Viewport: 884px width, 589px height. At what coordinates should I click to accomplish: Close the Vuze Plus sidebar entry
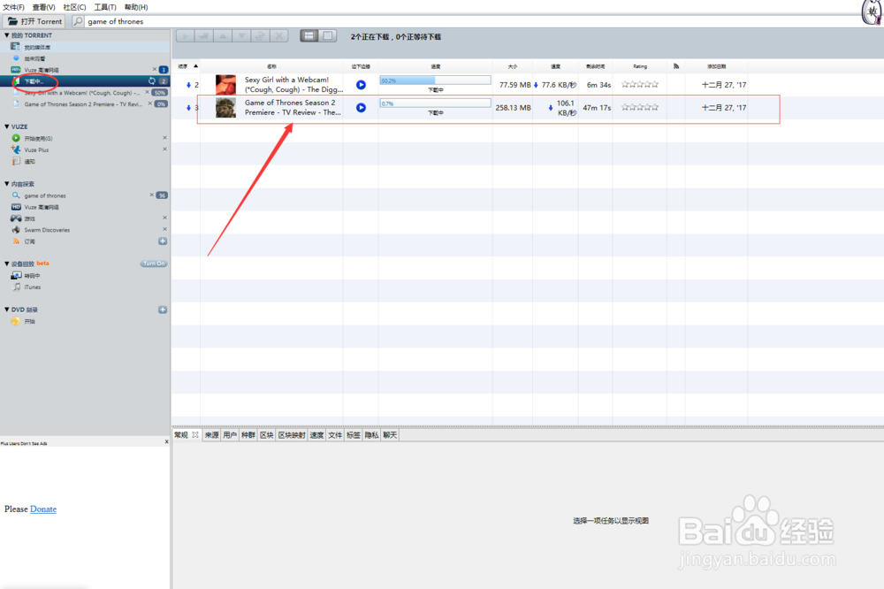pyautogui.click(x=164, y=149)
